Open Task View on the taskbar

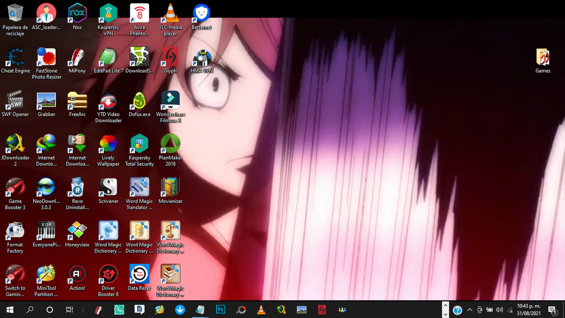point(69,310)
